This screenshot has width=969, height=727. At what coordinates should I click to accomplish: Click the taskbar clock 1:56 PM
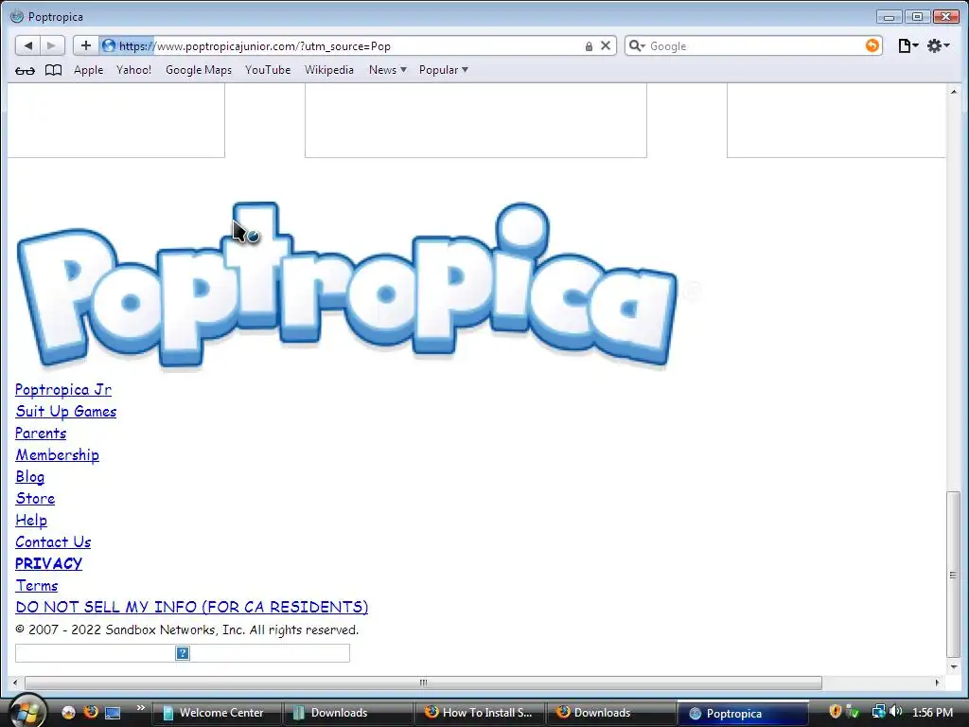click(932, 713)
